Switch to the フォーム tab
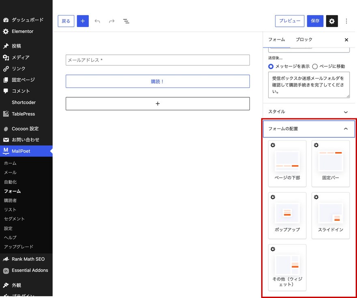357x298 pixels. (277, 39)
